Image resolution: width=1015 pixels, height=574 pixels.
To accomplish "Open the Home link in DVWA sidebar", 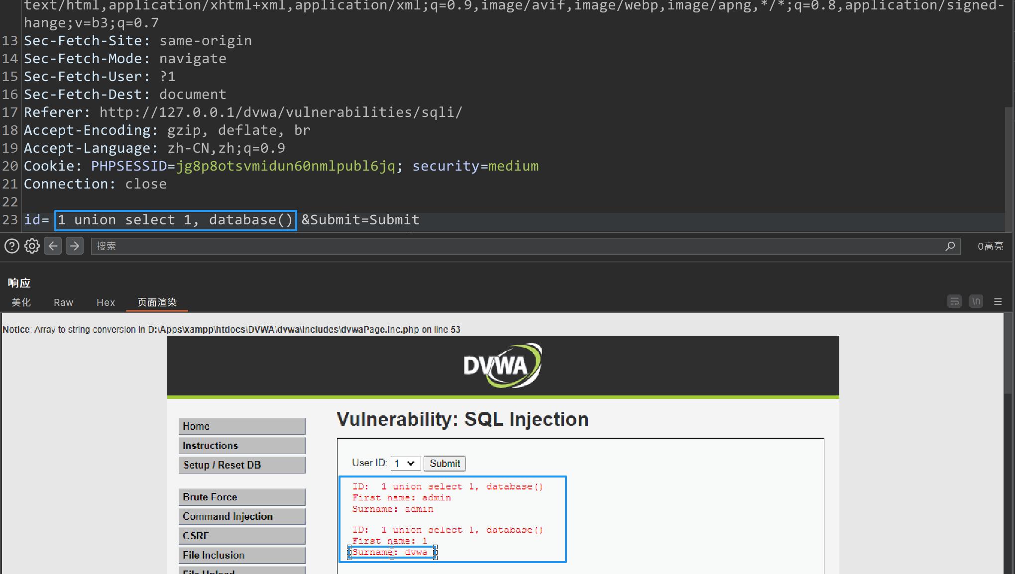I will (x=242, y=426).
